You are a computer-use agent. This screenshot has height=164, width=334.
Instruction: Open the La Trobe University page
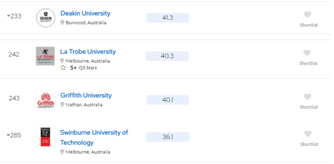(x=88, y=52)
